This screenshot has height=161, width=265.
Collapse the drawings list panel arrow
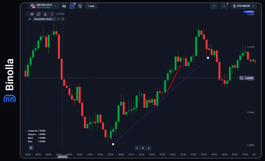[30, 19]
